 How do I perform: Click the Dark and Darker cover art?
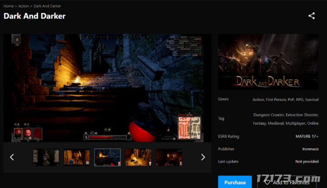pos(268,62)
